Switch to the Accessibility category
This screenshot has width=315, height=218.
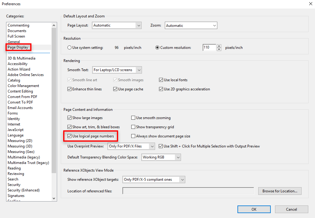click(17, 64)
